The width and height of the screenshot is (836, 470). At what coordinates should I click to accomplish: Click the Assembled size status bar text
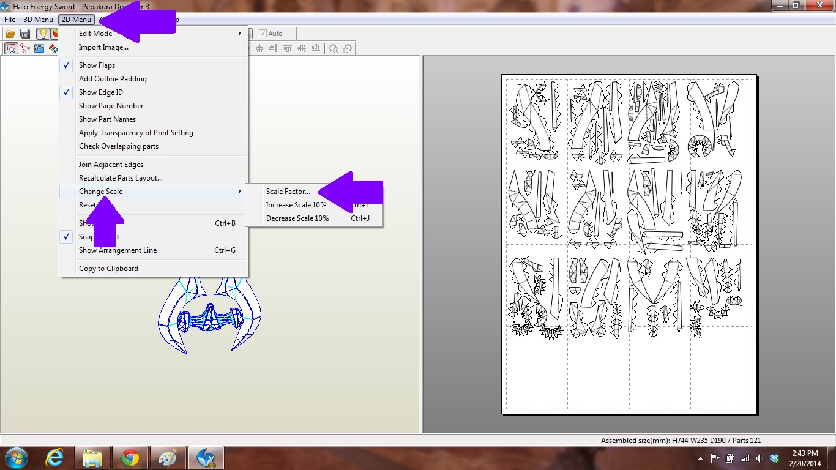point(681,440)
